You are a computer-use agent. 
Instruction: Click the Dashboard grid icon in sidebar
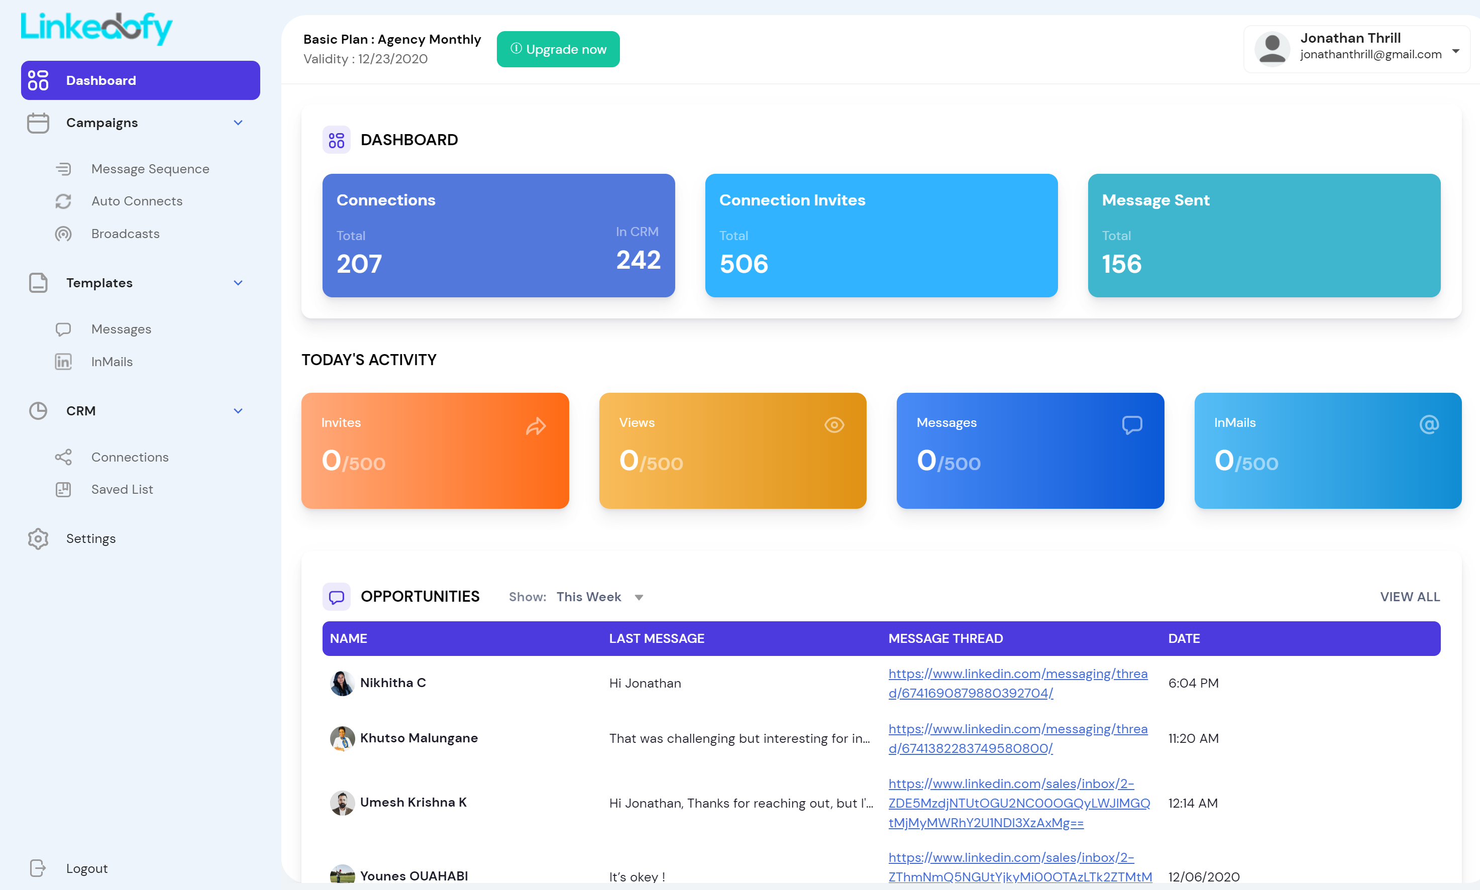point(38,80)
